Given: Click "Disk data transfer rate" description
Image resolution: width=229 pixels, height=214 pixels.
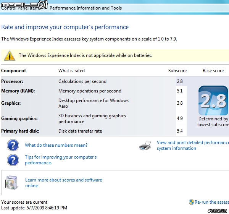Looking at the screenshot, I should tap(80, 131).
